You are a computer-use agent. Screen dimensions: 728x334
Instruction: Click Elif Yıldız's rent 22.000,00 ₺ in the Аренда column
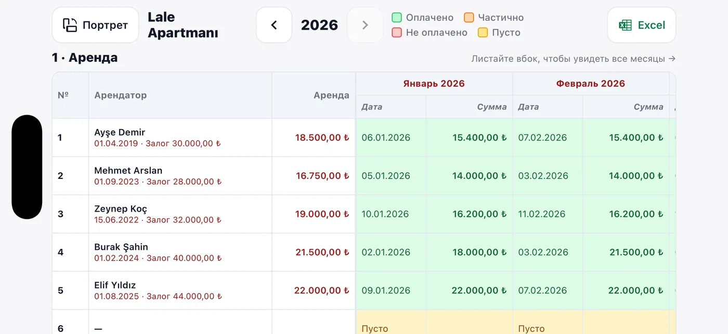(322, 290)
